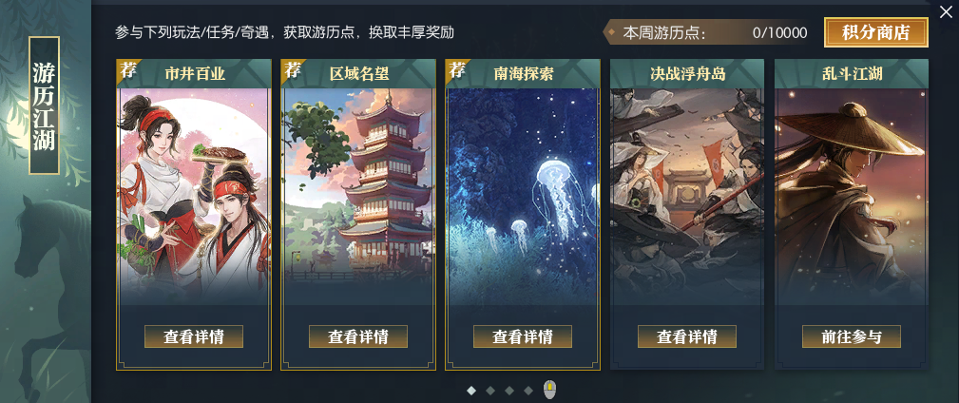Click the 荐 badge on 区域名望 card
The width and height of the screenshot is (959, 403).
click(x=292, y=69)
